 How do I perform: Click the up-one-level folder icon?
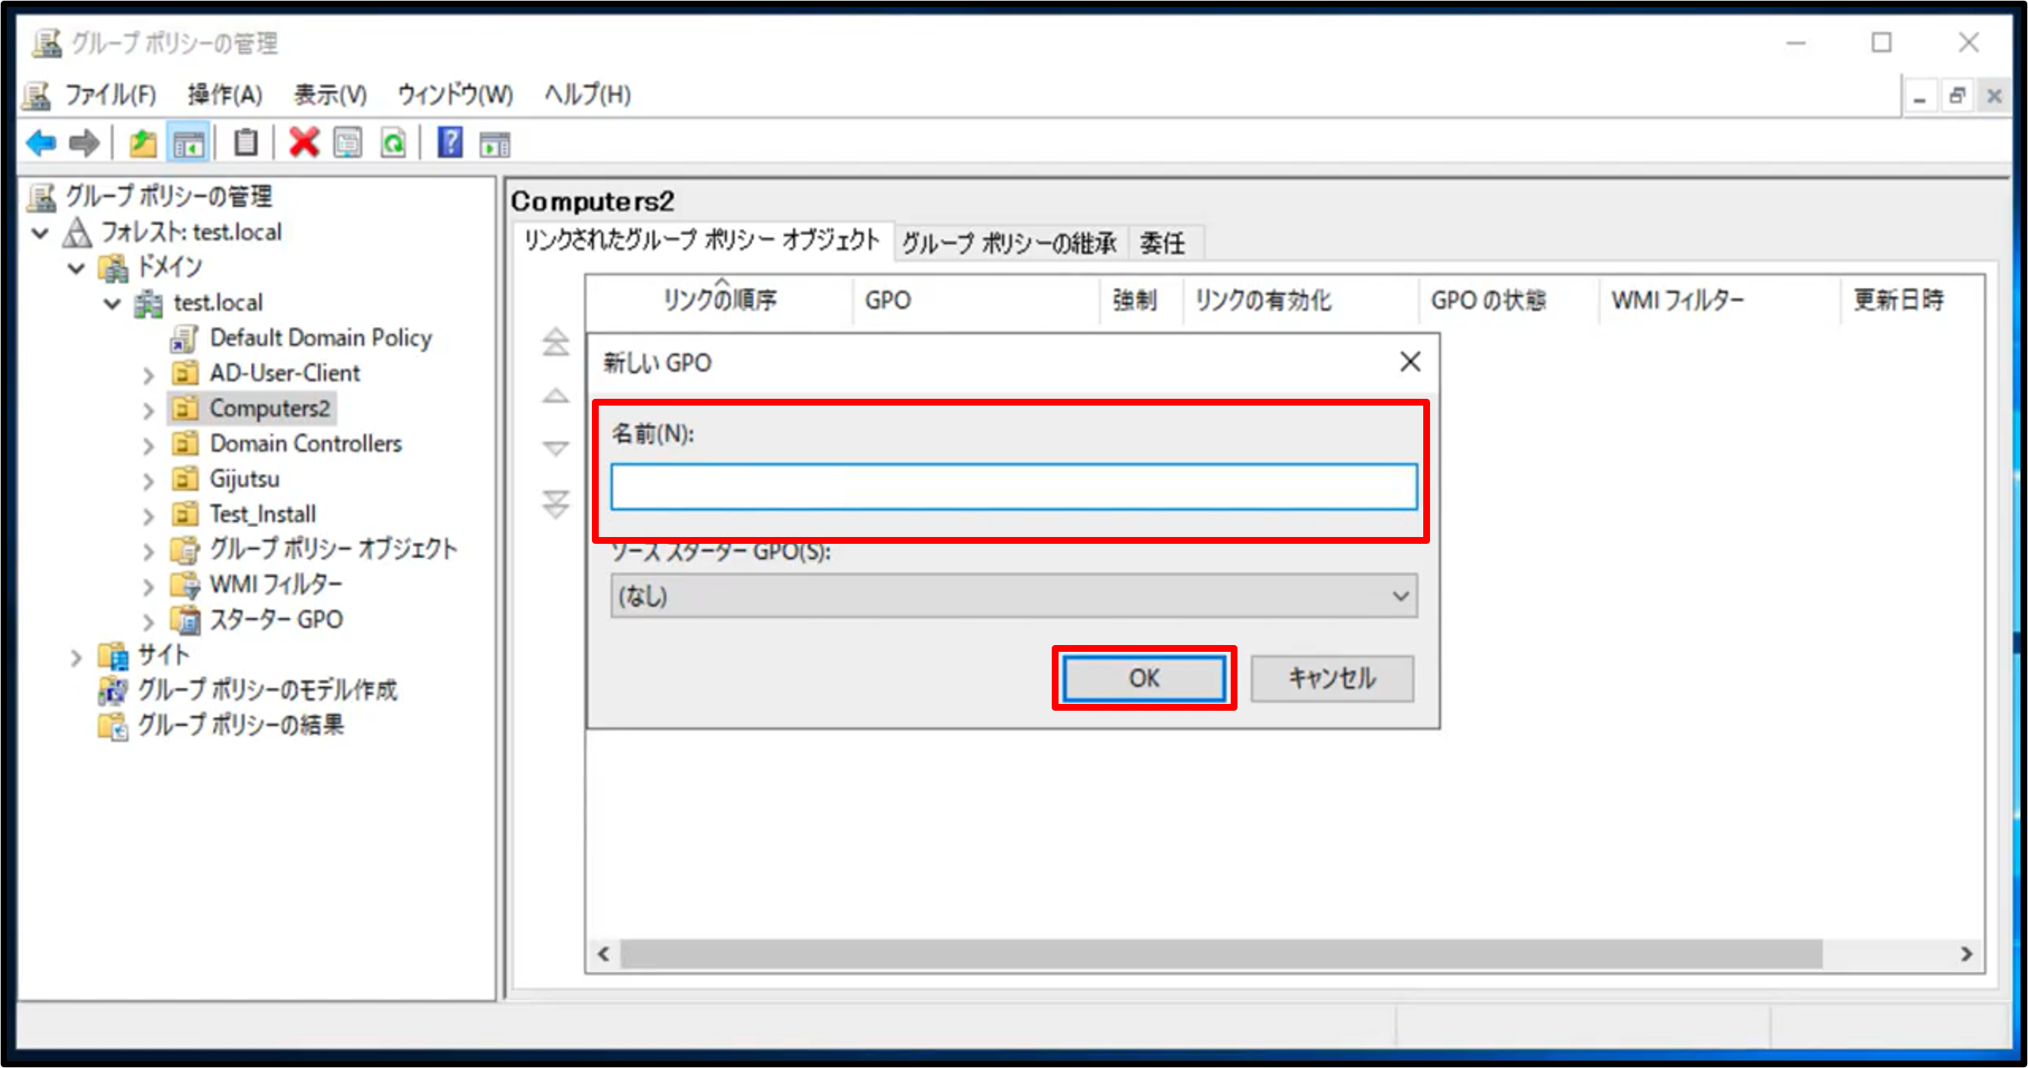(x=143, y=144)
